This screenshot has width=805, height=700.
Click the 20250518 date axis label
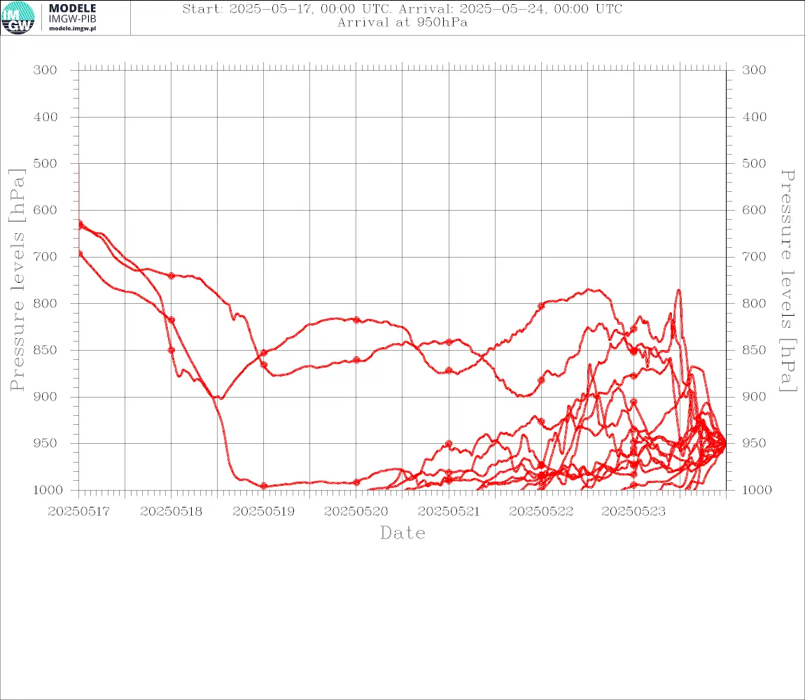pos(171,512)
